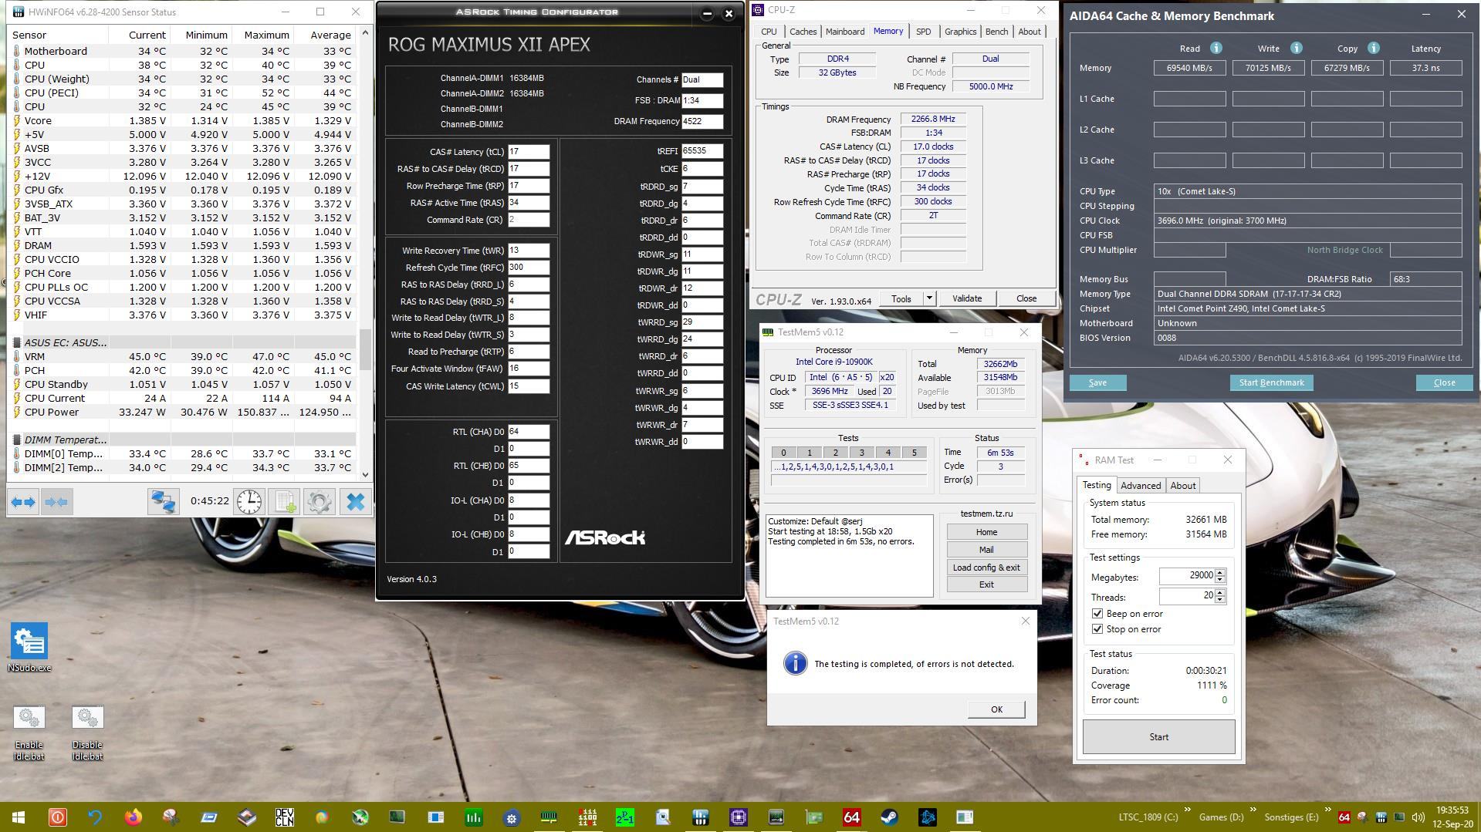Click red power button taskbar icon
Image resolution: width=1481 pixels, height=832 pixels.
point(57,817)
